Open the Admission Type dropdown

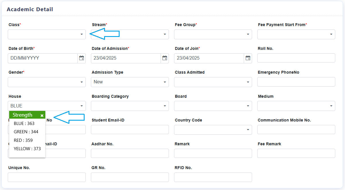[x=130, y=82]
